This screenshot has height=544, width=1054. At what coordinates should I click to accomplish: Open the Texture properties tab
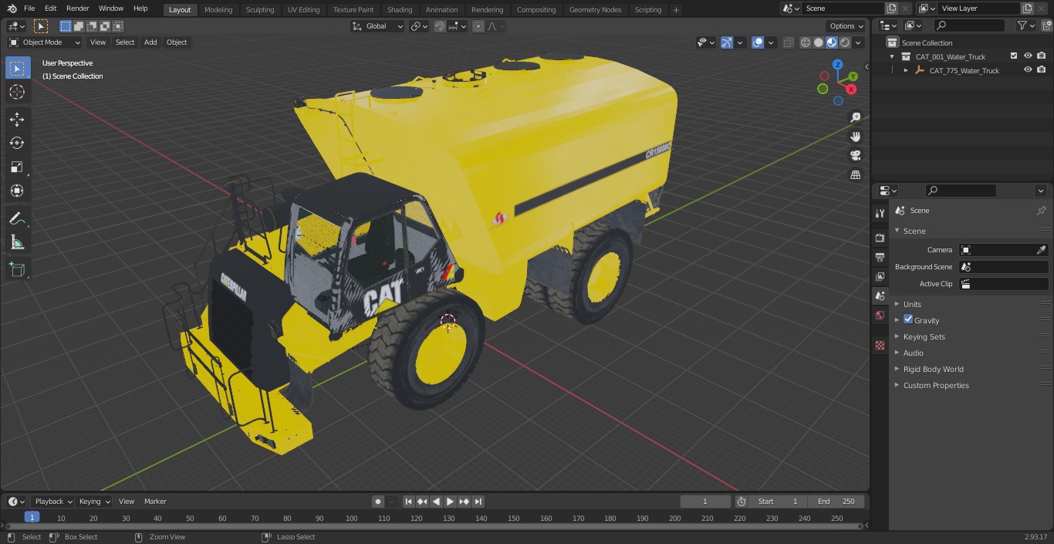880,345
